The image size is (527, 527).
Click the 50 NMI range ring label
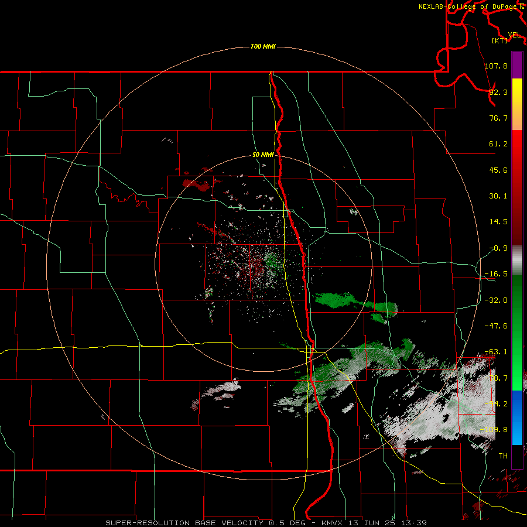pos(263,155)
